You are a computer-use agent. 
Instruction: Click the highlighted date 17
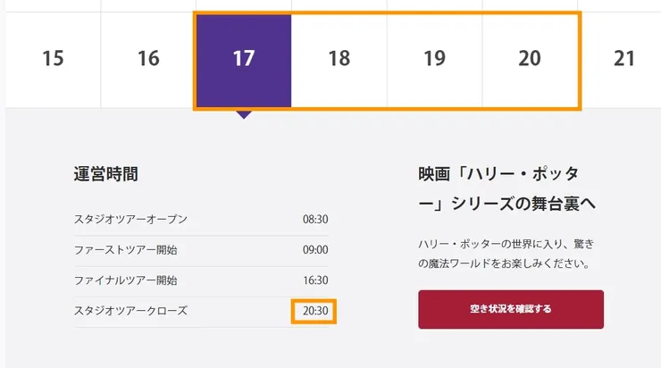[x=243, y=60]
